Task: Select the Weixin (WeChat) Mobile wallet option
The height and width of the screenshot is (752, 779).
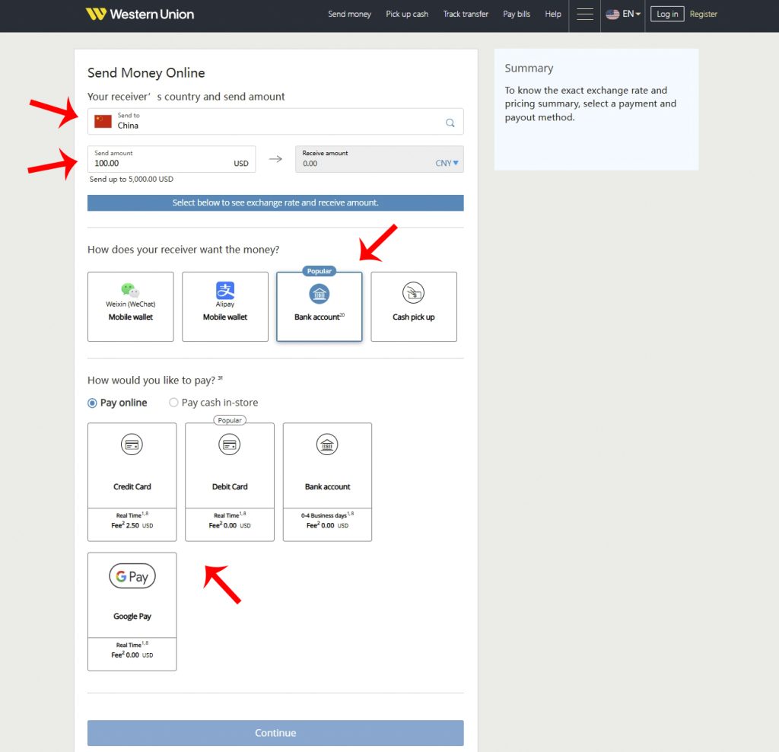Action: [x=131, y=307]
